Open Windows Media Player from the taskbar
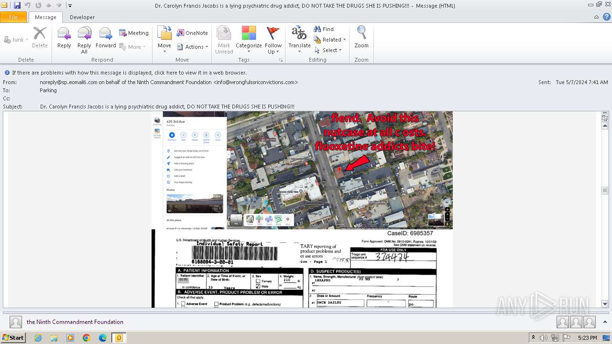The height and width of the screenshot is (344, 612). point(70,338)
